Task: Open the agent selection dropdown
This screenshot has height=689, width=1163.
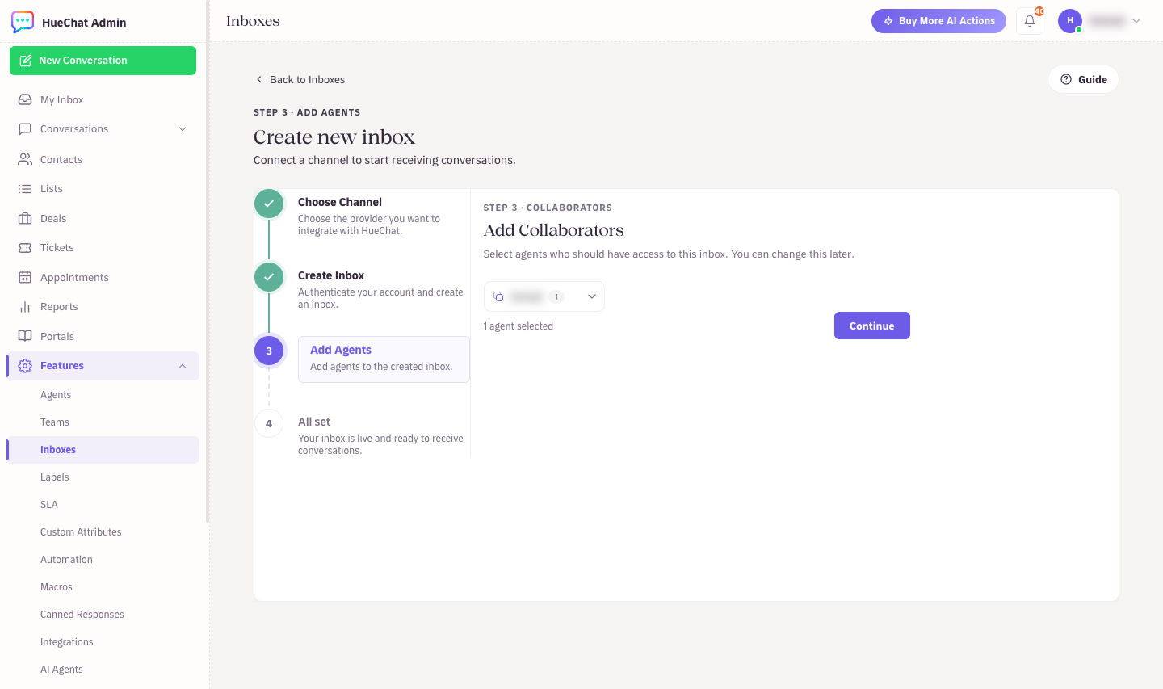Action: click(544, 296)
